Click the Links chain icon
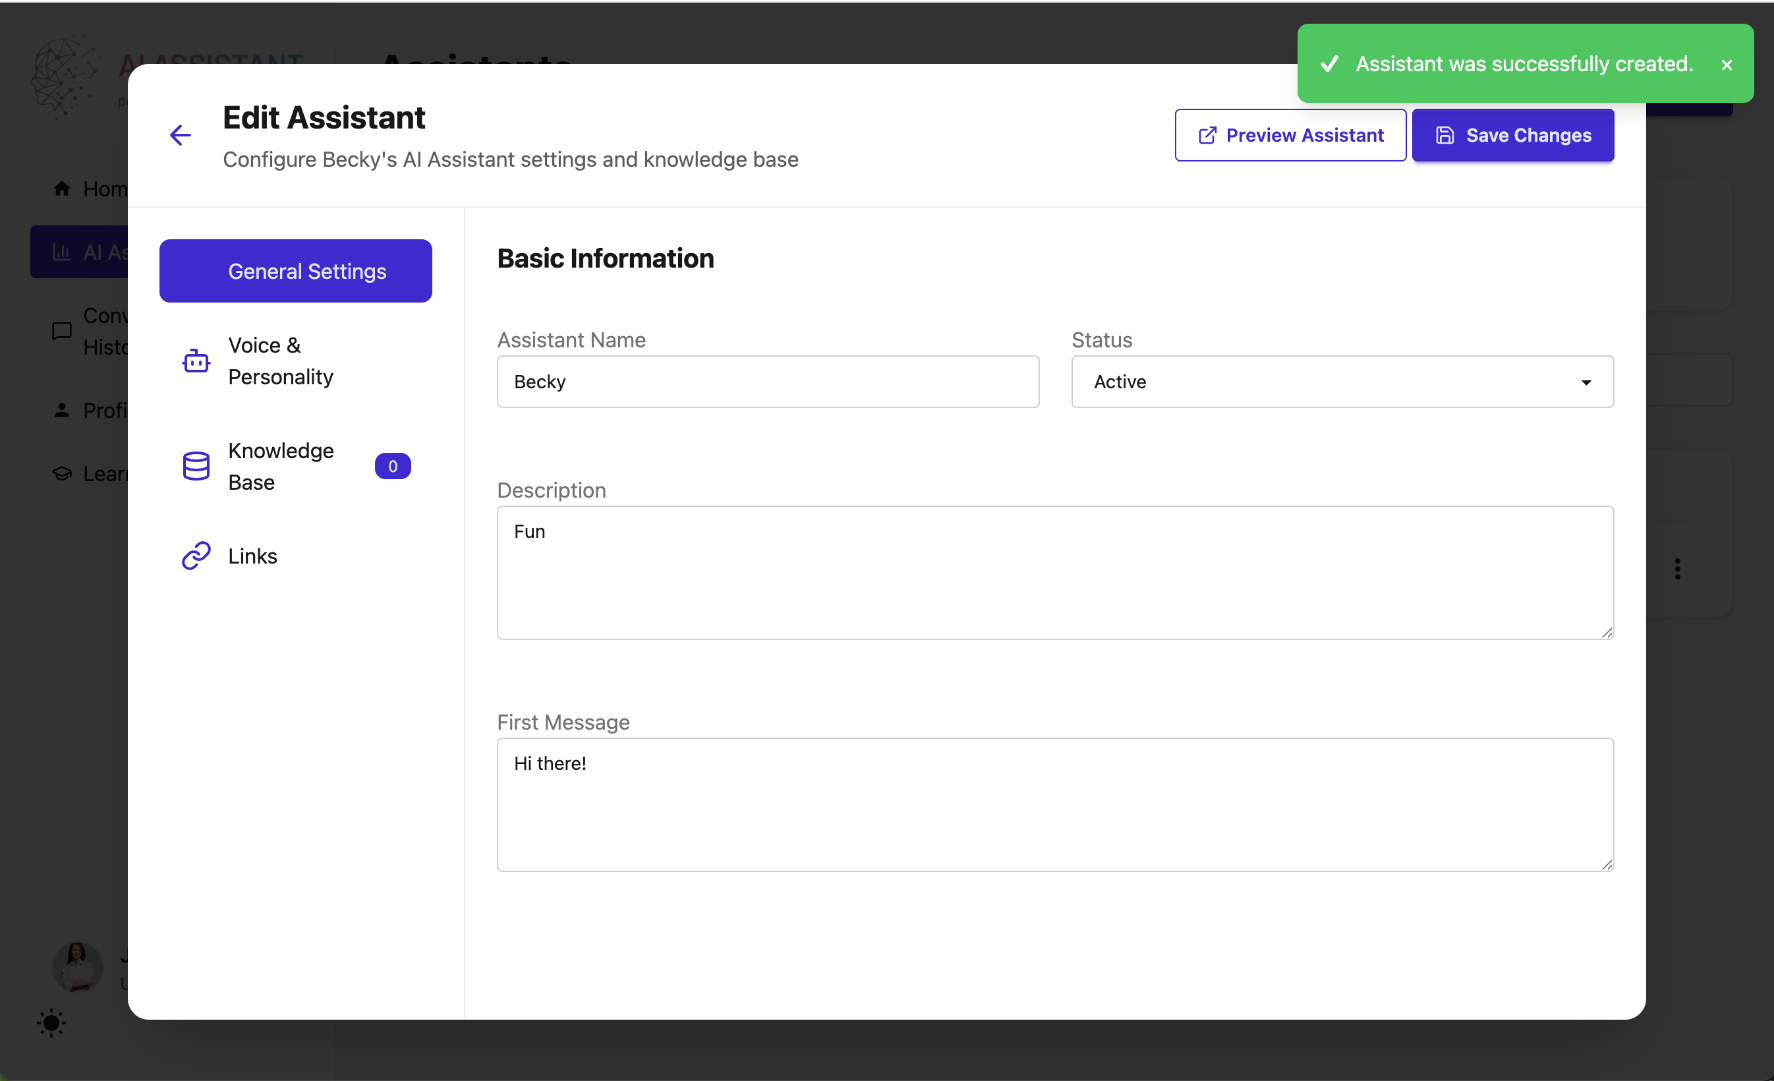This screenshot has width=1774, height=1081. pyautogui.click(x=196, y=556)
